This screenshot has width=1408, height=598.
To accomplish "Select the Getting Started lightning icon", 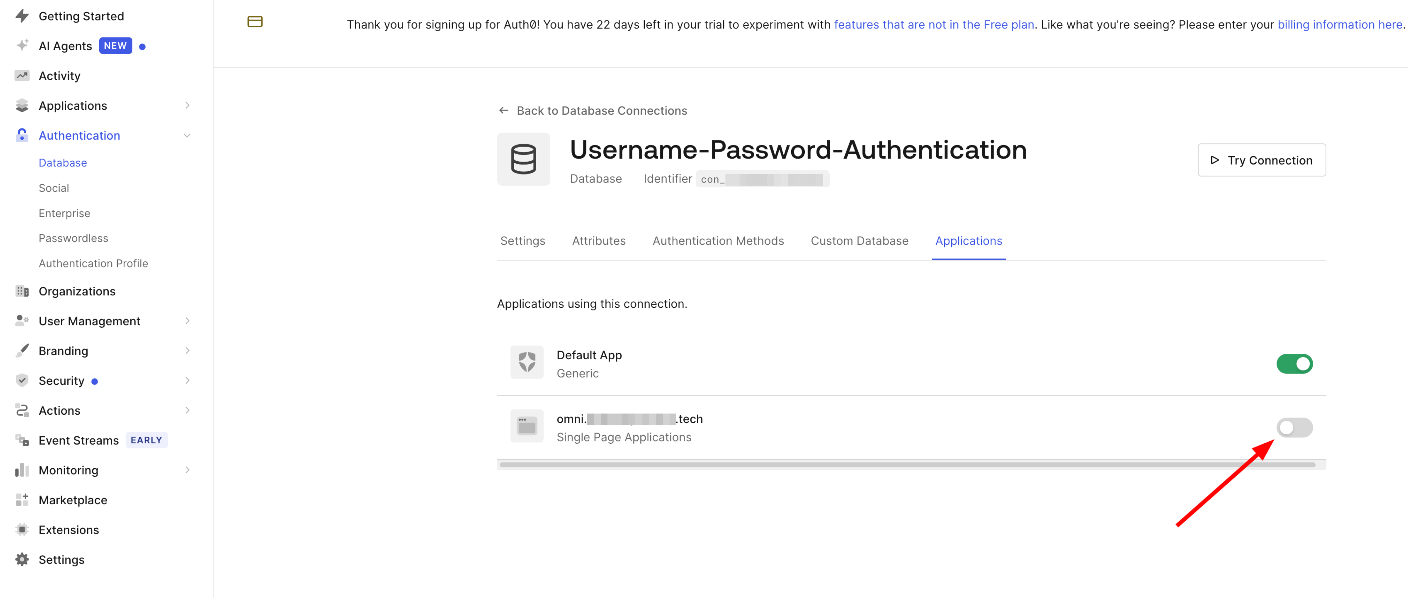I will click(x=22, y=16).
